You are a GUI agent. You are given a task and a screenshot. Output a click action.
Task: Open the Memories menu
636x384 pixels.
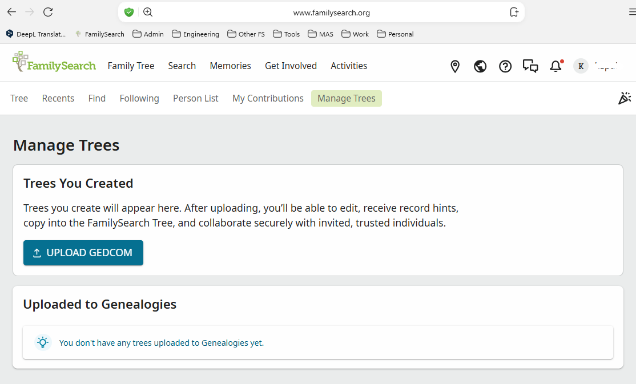tap(231, 66)
